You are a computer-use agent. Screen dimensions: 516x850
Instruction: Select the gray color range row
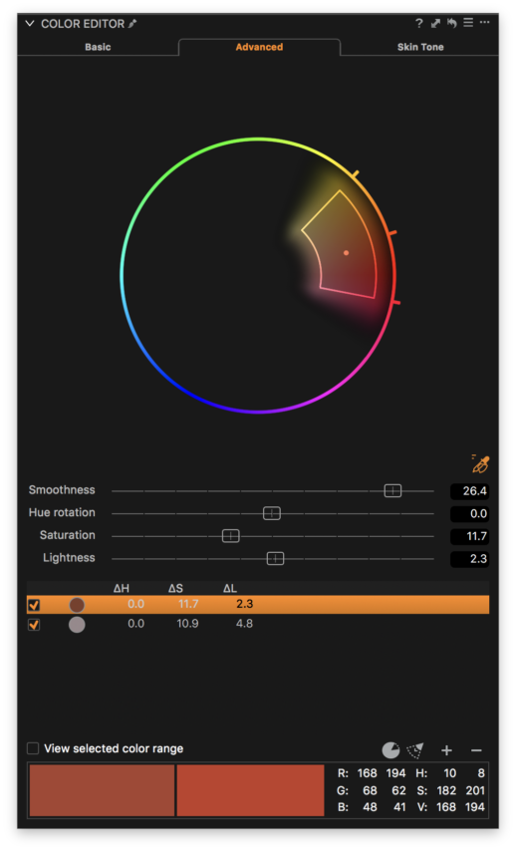[x=258, y=624]
